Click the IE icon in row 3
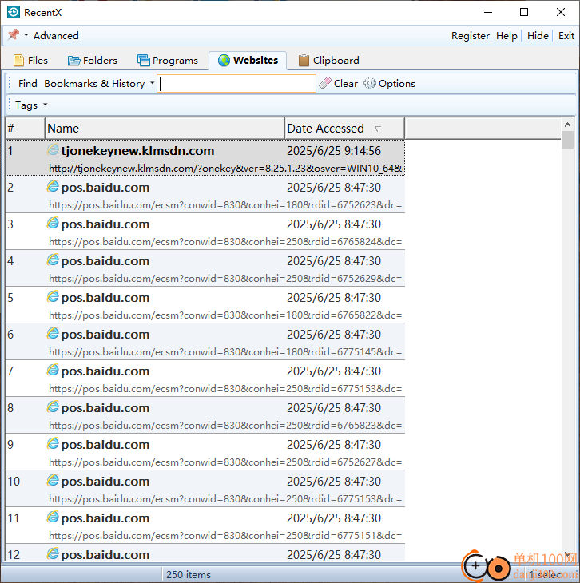 coord(53,223)
